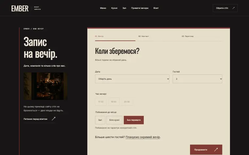Viewport: 249px width, 155px height.
Task: Open Приватні вечори in navigation
Action: [x=140, y=8]
